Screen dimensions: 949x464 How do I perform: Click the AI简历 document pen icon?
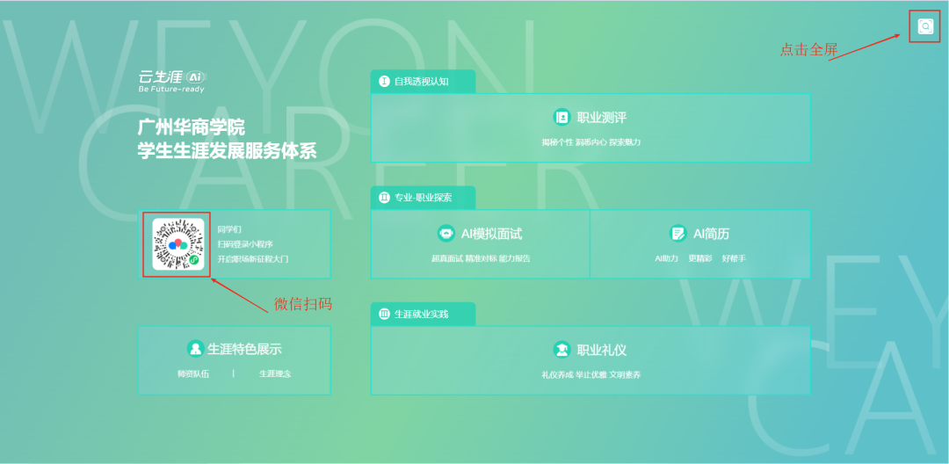pos(677,234)
